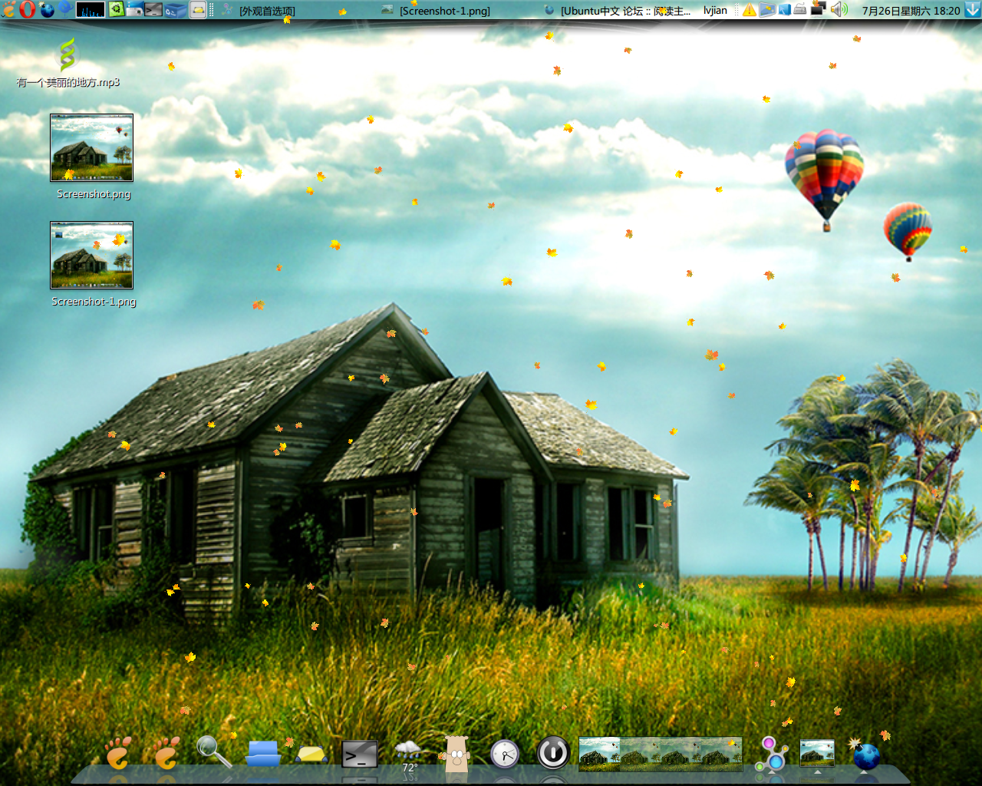This screenshot has width=982, height=786.
Task: Open the analog clock applet in dock
Action: point(505,754)
